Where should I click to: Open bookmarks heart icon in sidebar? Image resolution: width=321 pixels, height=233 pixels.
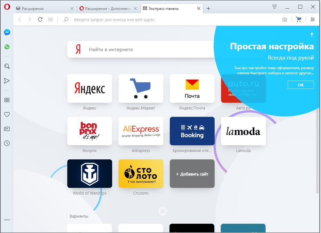7,114
